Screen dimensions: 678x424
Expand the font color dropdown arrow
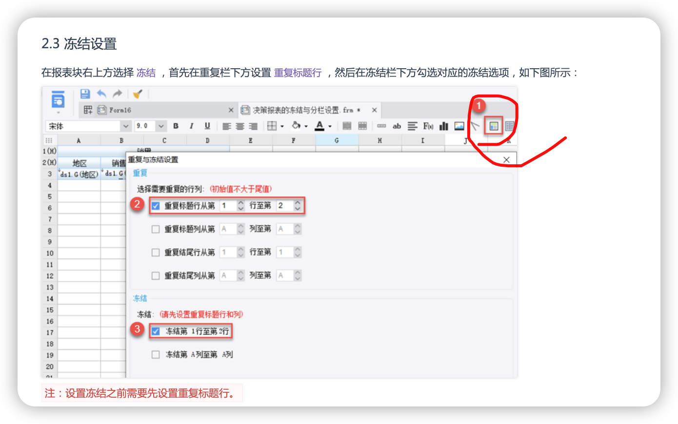pyautogui.click(x=330, y=127)
